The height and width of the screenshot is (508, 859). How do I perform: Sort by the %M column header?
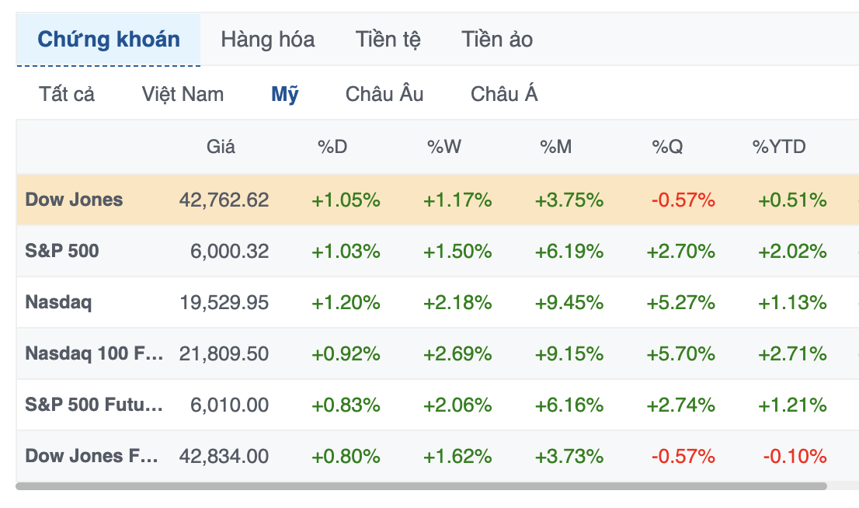point(555,147)
